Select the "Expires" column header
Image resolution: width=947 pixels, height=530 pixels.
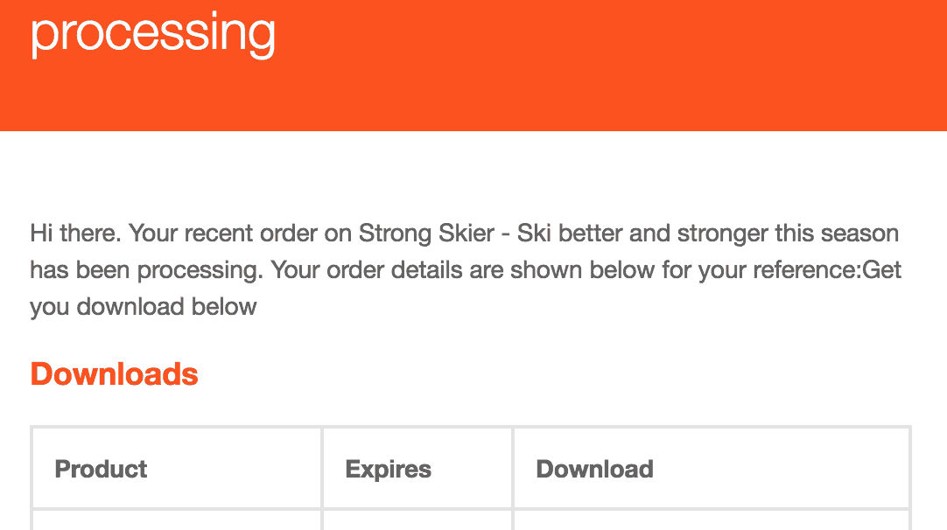388,469
